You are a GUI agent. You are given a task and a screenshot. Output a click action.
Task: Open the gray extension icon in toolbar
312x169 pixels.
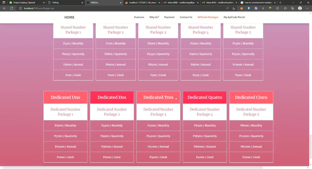tap(263, 8)
